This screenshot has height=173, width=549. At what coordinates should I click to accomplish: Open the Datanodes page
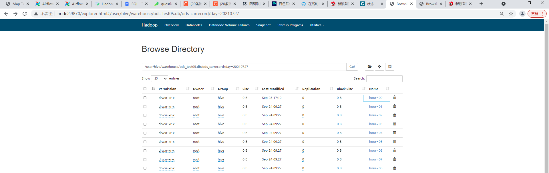194,25
